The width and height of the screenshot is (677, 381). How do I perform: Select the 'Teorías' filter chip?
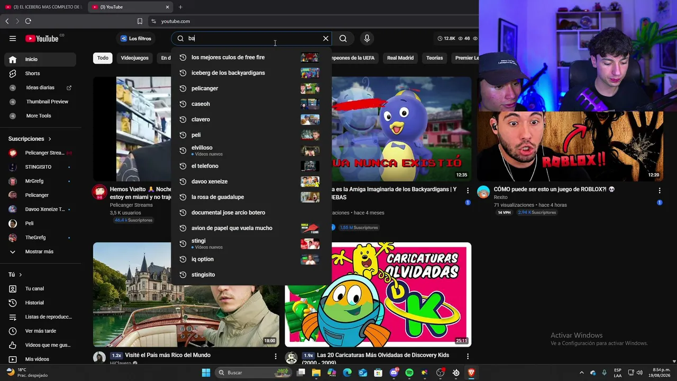[x=434, y=58]
